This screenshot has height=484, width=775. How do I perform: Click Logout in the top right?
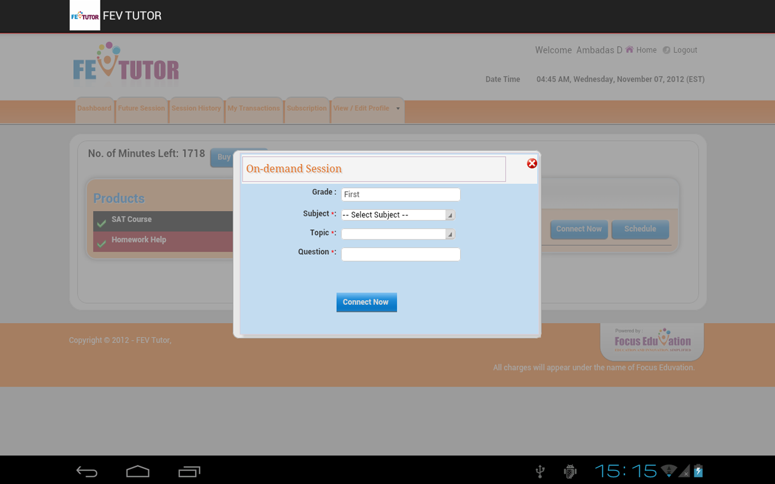pyautogui.click(x=684, y=50)
